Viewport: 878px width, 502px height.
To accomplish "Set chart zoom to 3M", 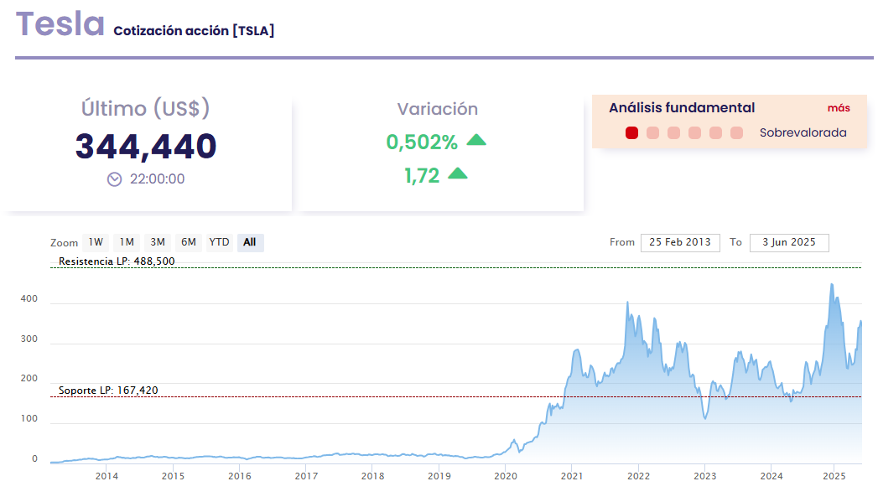I will coord(158,242).
